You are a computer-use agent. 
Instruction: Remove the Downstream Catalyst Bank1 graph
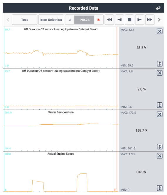tap(160, 73)
